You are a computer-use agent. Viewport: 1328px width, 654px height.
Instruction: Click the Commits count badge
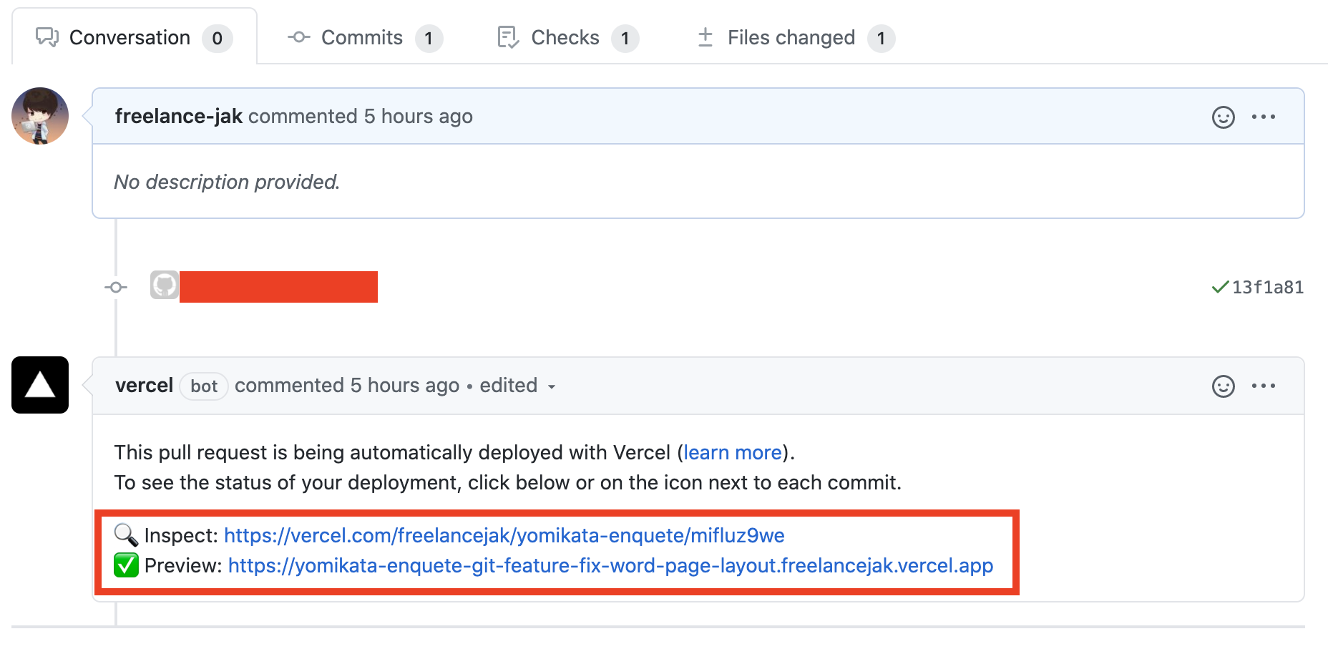point(429,38)
